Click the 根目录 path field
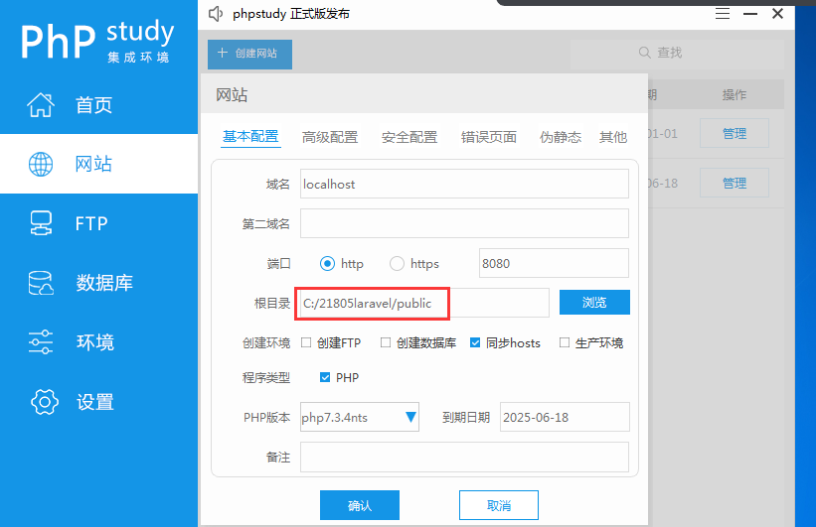816x527 pixels. click(423, 303)
